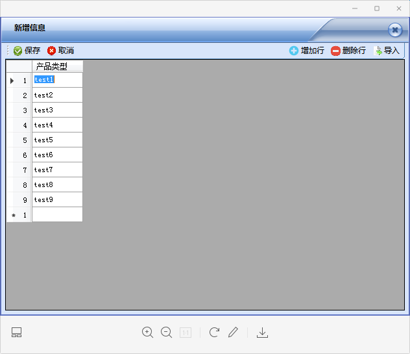Select the cell containing test5
The width and height of the screenshot is (410, 354).
[58, 140]
